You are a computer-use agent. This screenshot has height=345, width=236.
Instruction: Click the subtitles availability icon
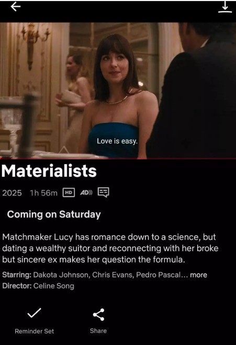(104, 192)
